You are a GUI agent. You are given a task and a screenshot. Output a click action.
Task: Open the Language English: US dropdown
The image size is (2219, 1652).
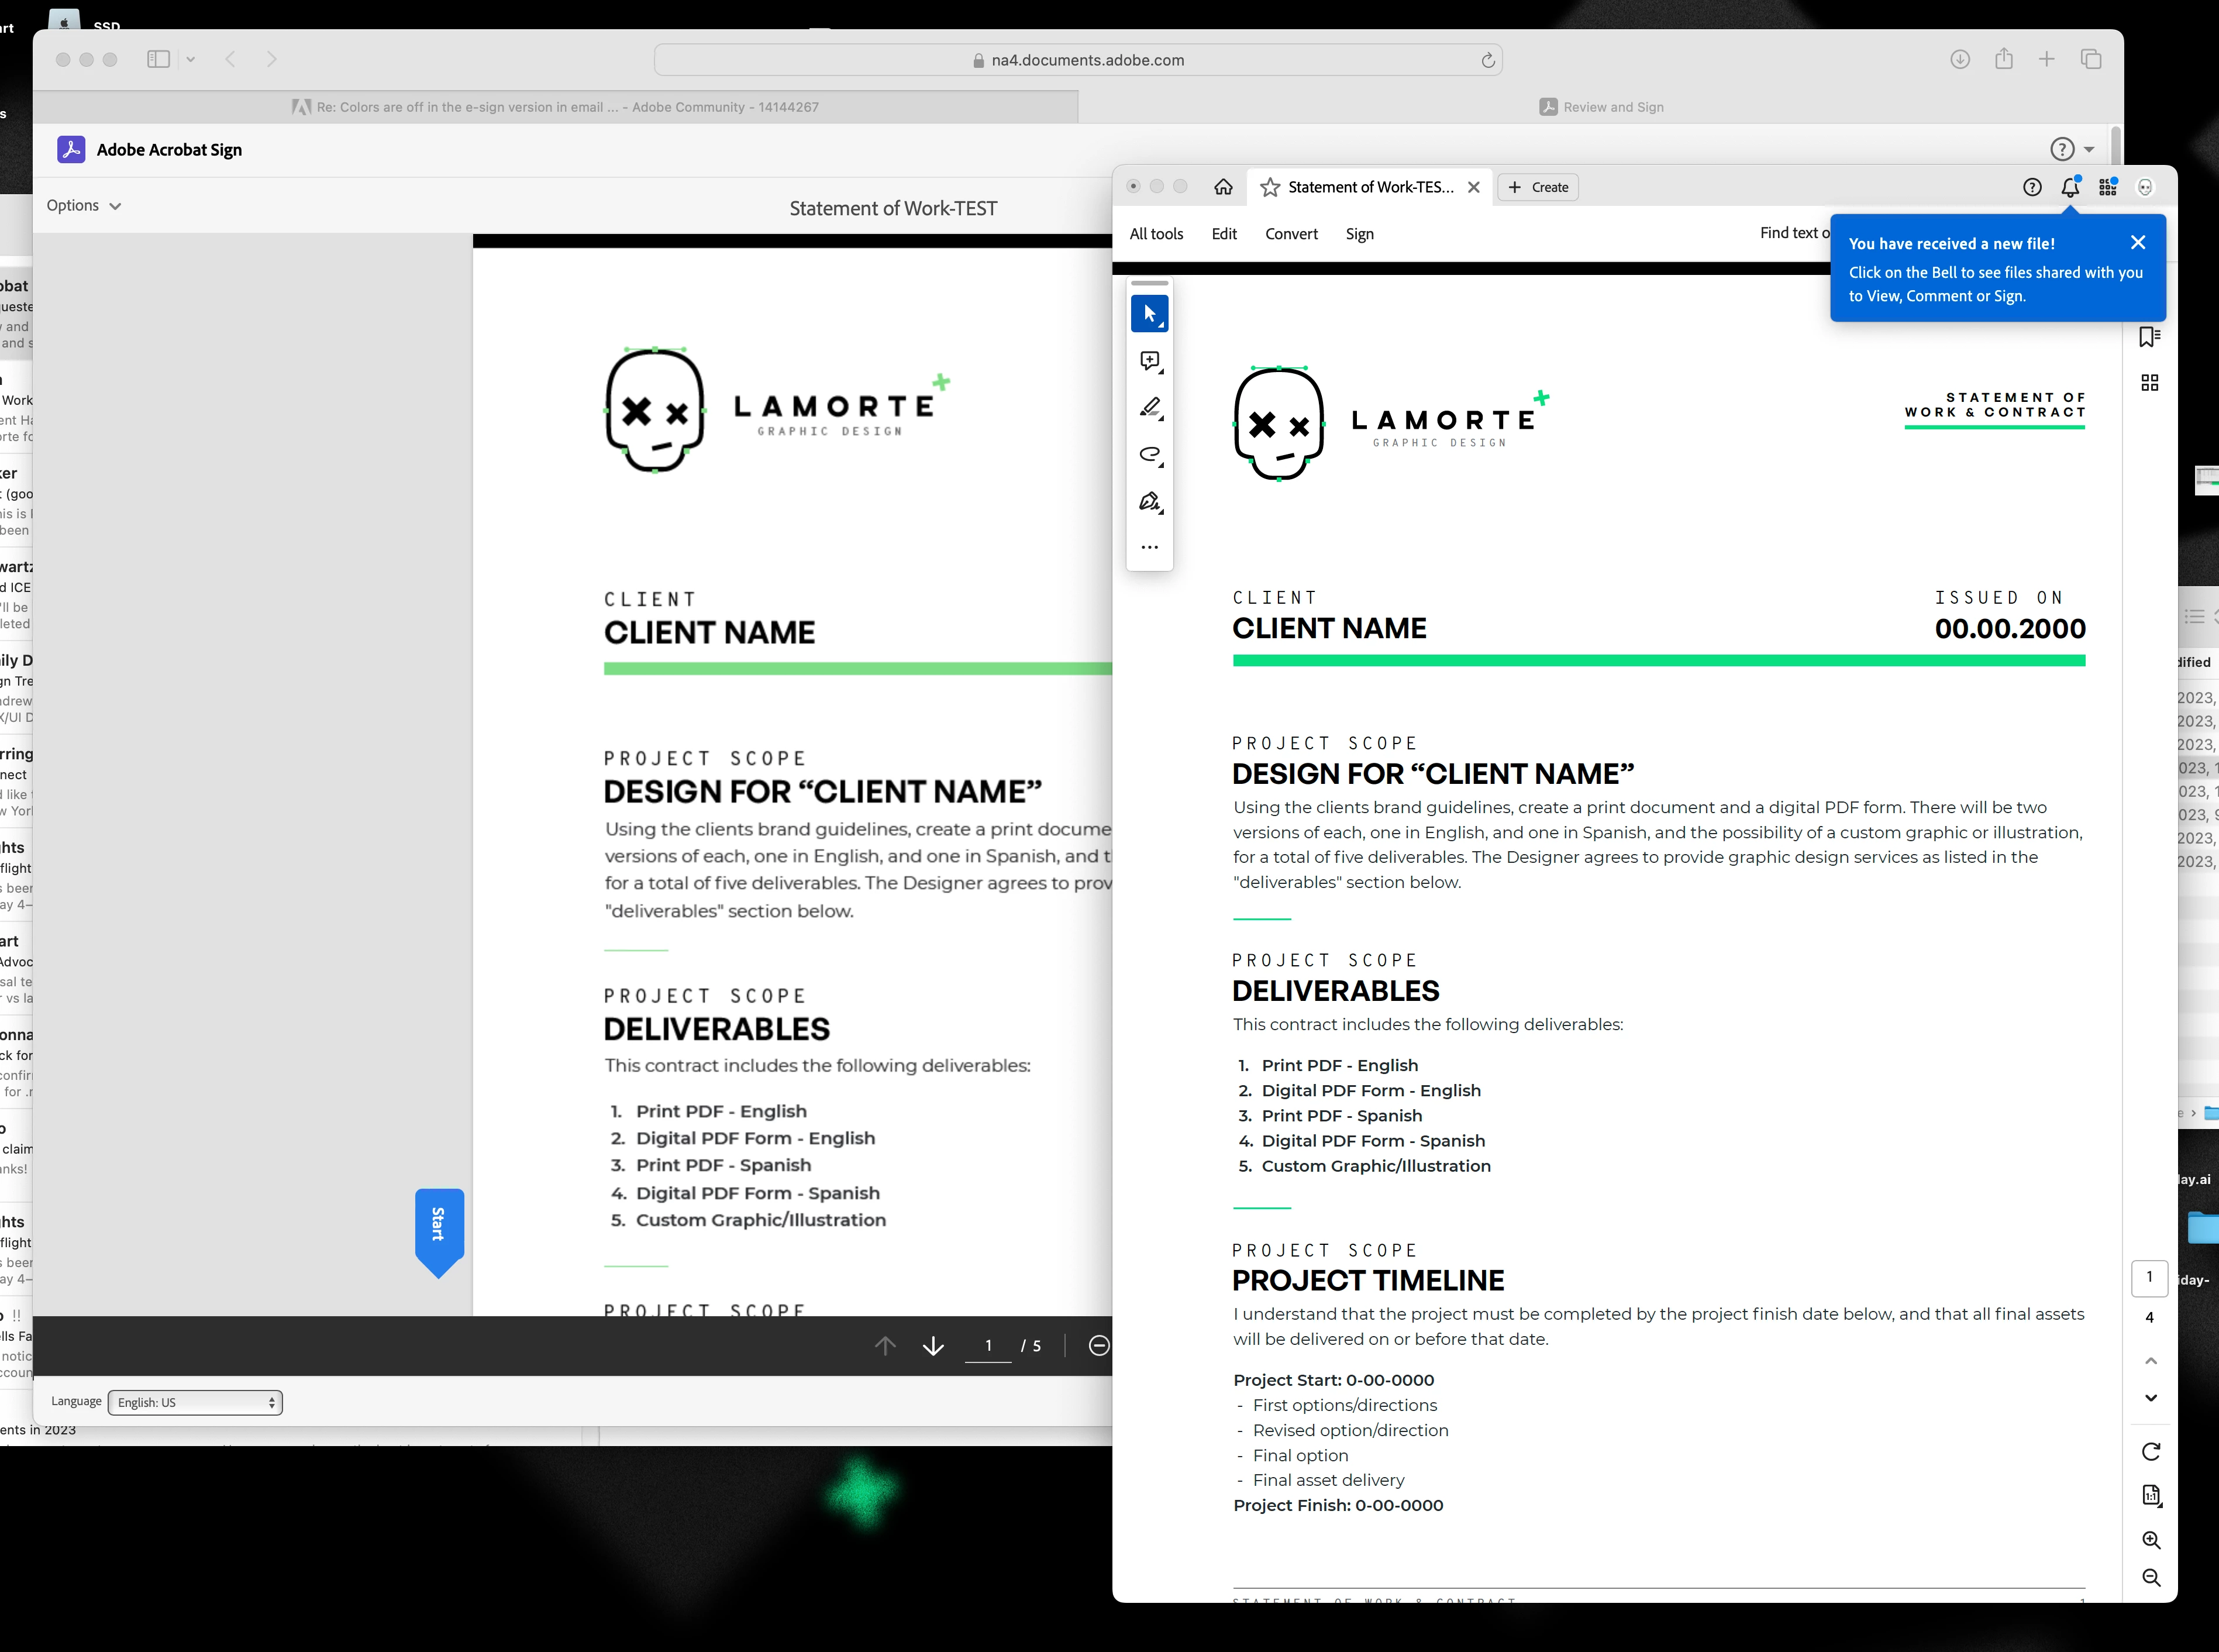[x=195, y=1402]
